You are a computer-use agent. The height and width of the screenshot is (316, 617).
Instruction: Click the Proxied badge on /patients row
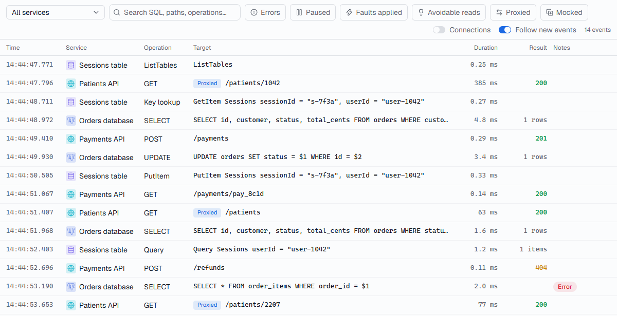[x=207, y=212]
